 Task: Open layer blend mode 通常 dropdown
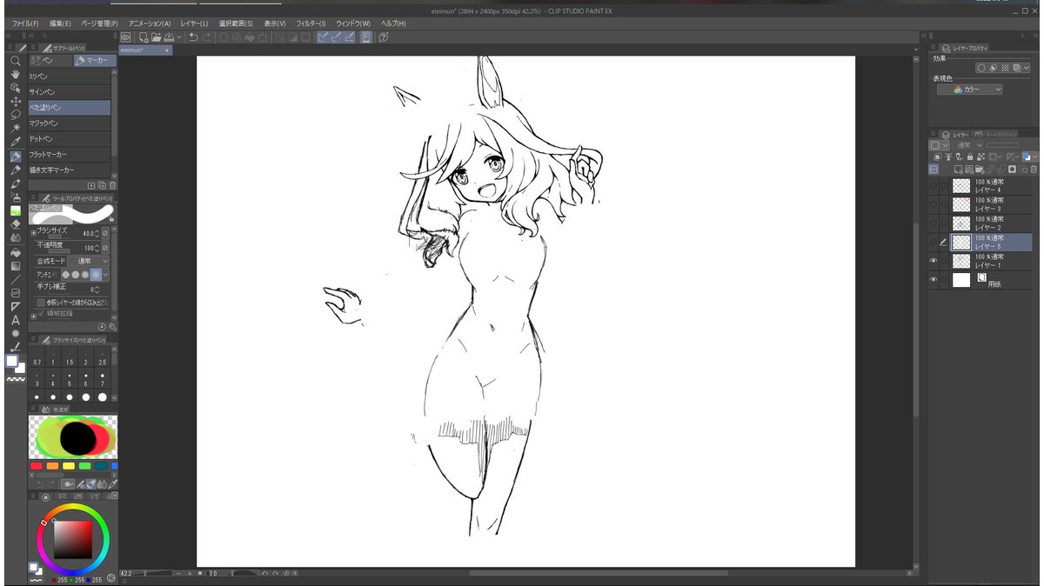(x=970, y=145)
